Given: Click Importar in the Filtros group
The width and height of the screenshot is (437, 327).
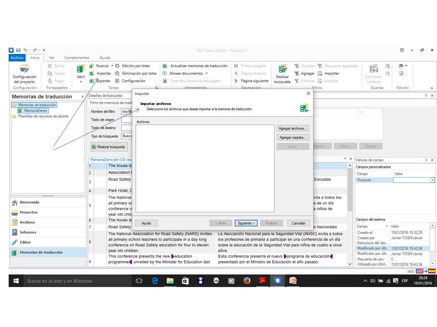Looking at the screenshot, I should click(329, 74).
